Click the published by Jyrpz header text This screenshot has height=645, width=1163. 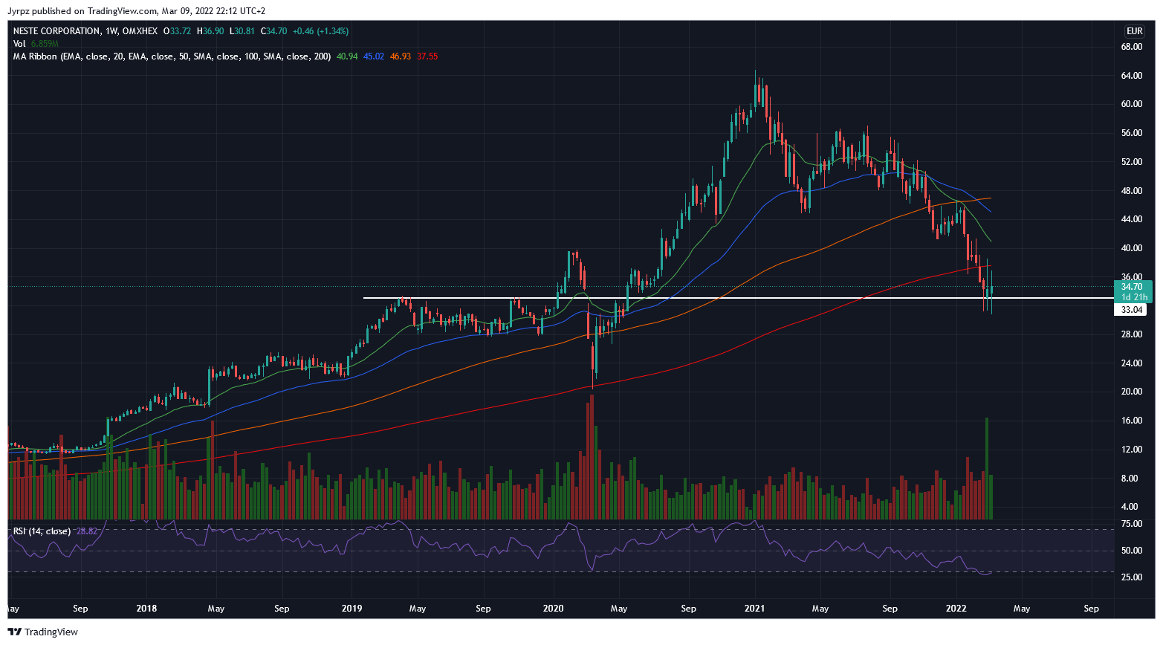pyautogui.click(x=136, y=11)
